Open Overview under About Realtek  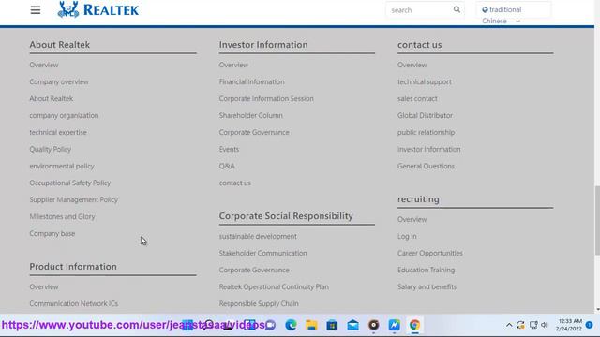(44, 65)
